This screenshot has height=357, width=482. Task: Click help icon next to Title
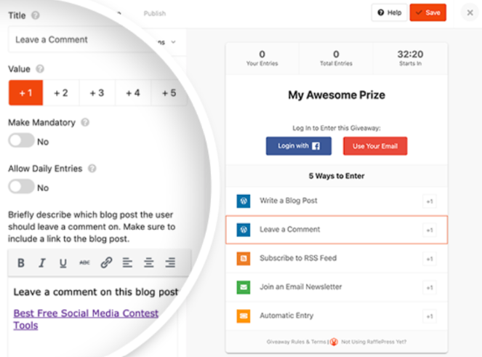click(x=36, y=15)
